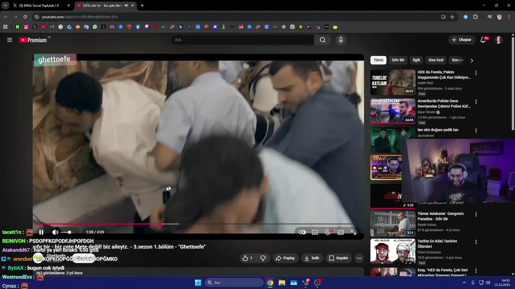Open YouTube account avatar menu

click(499, 40)
